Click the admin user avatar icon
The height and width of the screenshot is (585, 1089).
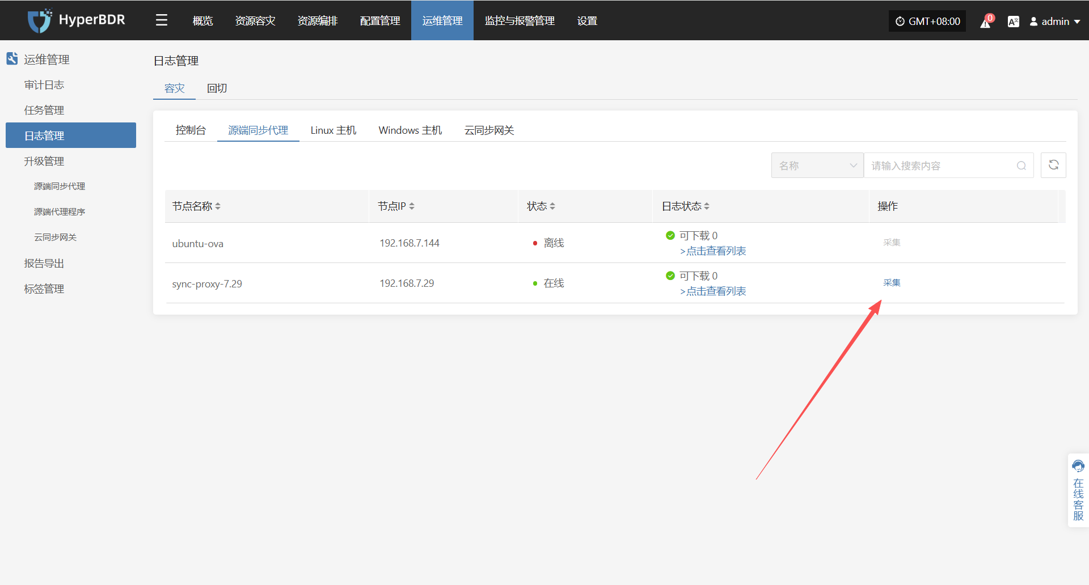(x=1033, y=22)
